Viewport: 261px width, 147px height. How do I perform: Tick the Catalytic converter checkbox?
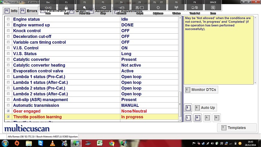click(8, 59)
